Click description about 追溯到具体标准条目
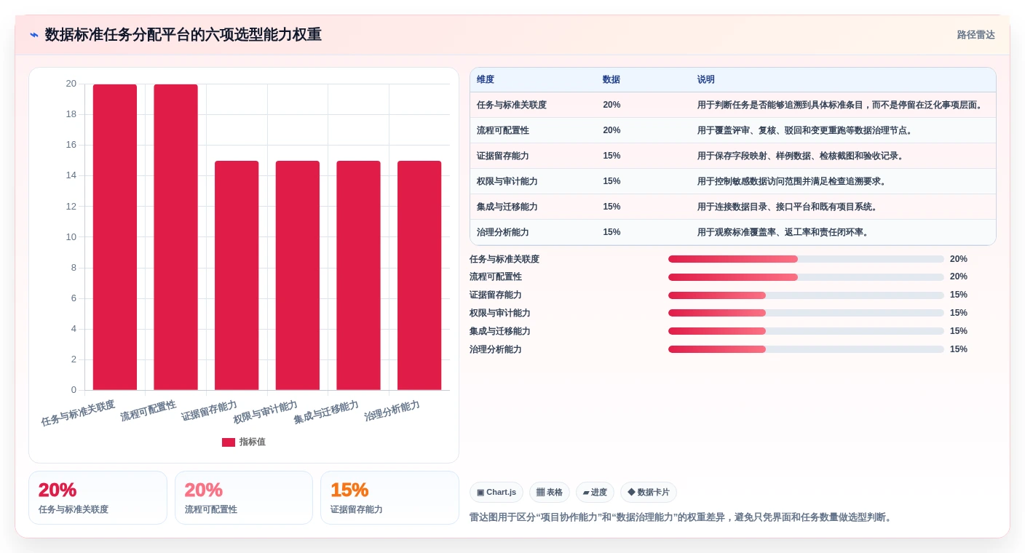The image size is (1025, 553). tap(840, 105)
